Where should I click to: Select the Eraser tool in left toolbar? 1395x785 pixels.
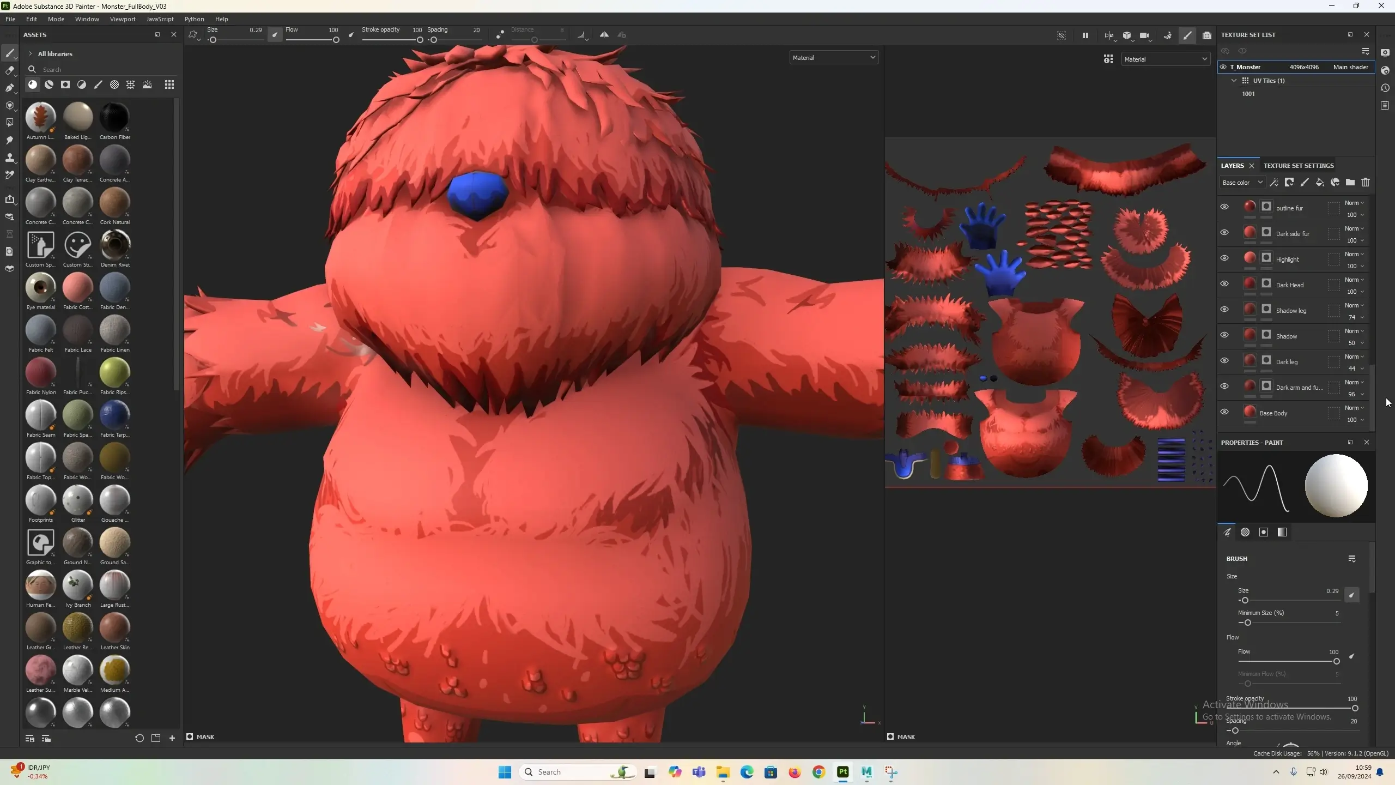[9, 70]
